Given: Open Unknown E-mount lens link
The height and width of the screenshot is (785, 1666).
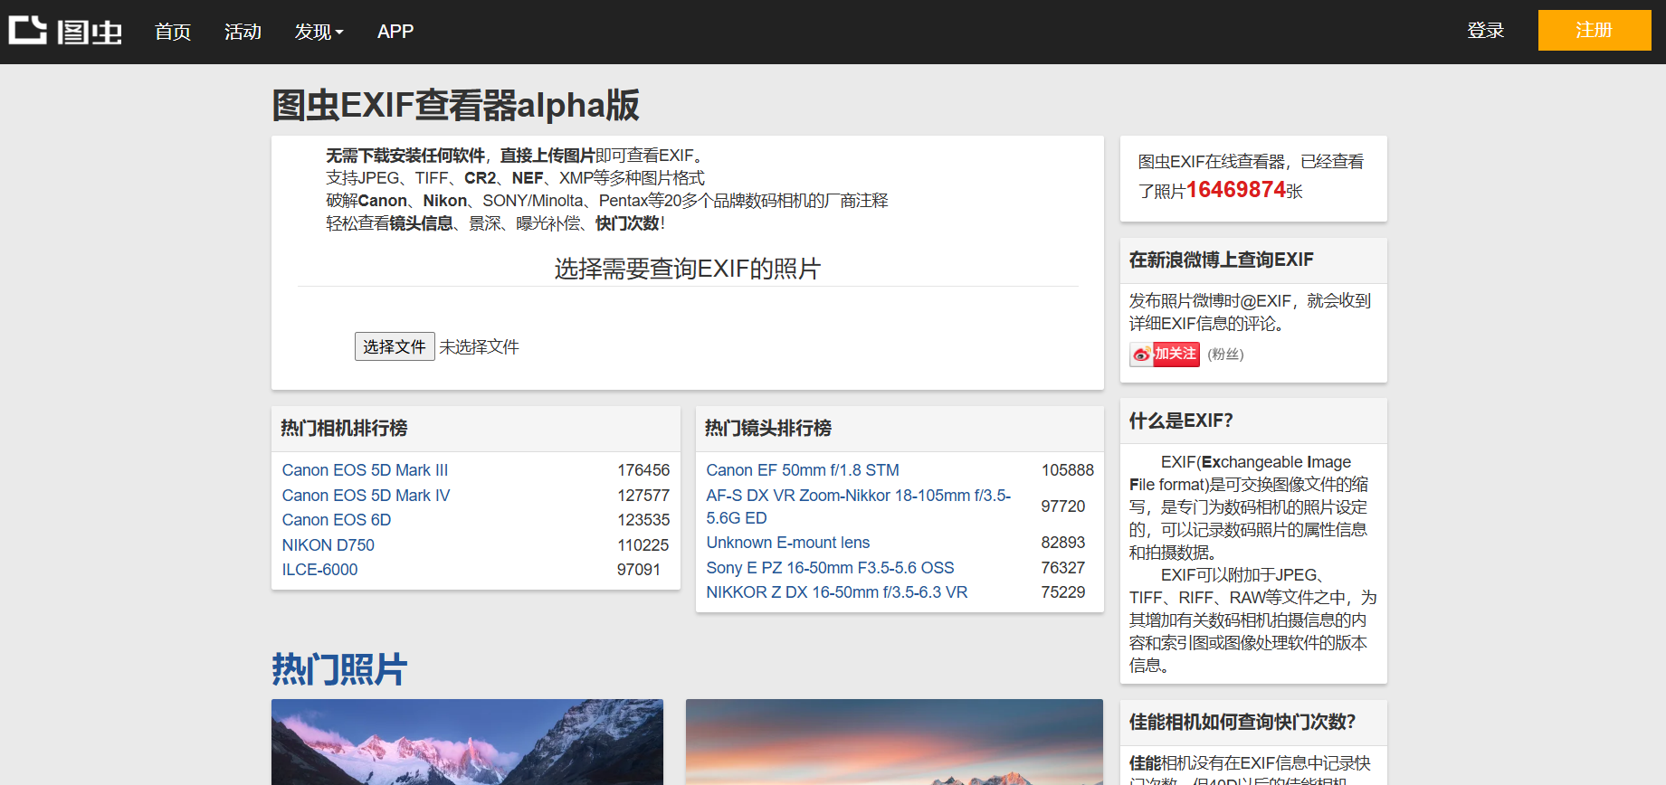Looking at the screenshot, I should pyautogui.click(x=788, y=543).
